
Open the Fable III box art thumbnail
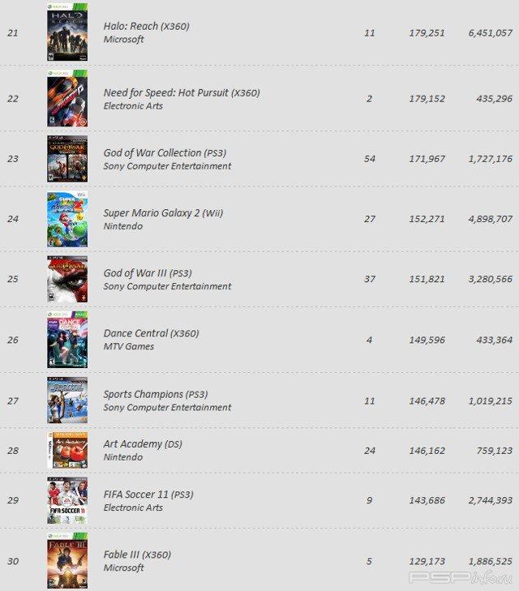coord(66,561)
